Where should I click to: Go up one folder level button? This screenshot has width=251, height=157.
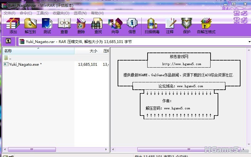coord(8,41)
